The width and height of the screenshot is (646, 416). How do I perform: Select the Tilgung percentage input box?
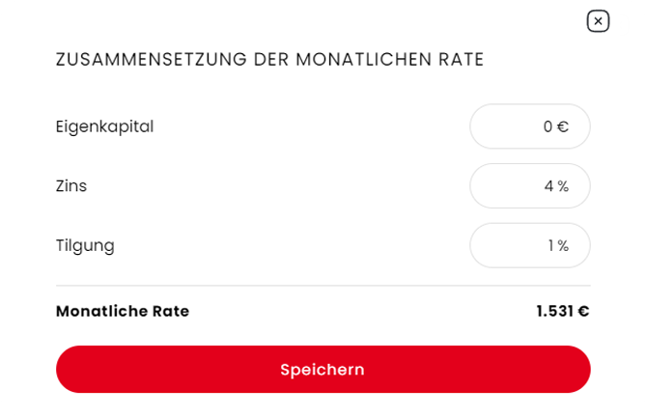pos(530,245)
